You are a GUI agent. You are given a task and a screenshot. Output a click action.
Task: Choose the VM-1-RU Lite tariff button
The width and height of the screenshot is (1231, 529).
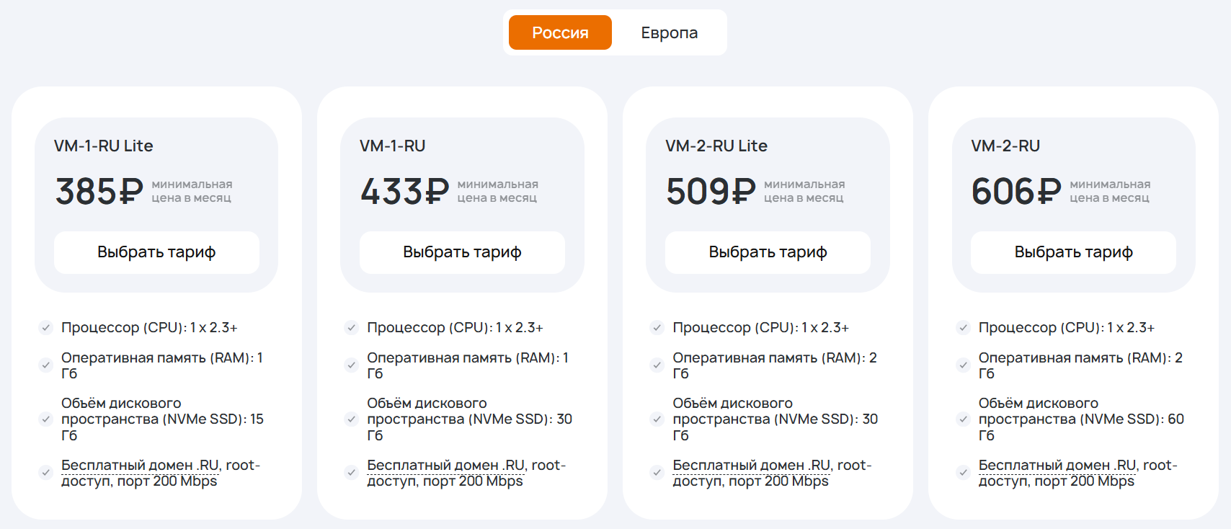(156, 252)
